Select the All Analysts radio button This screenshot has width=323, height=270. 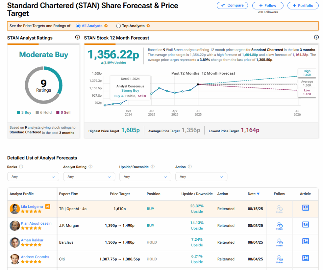point(78,26)
